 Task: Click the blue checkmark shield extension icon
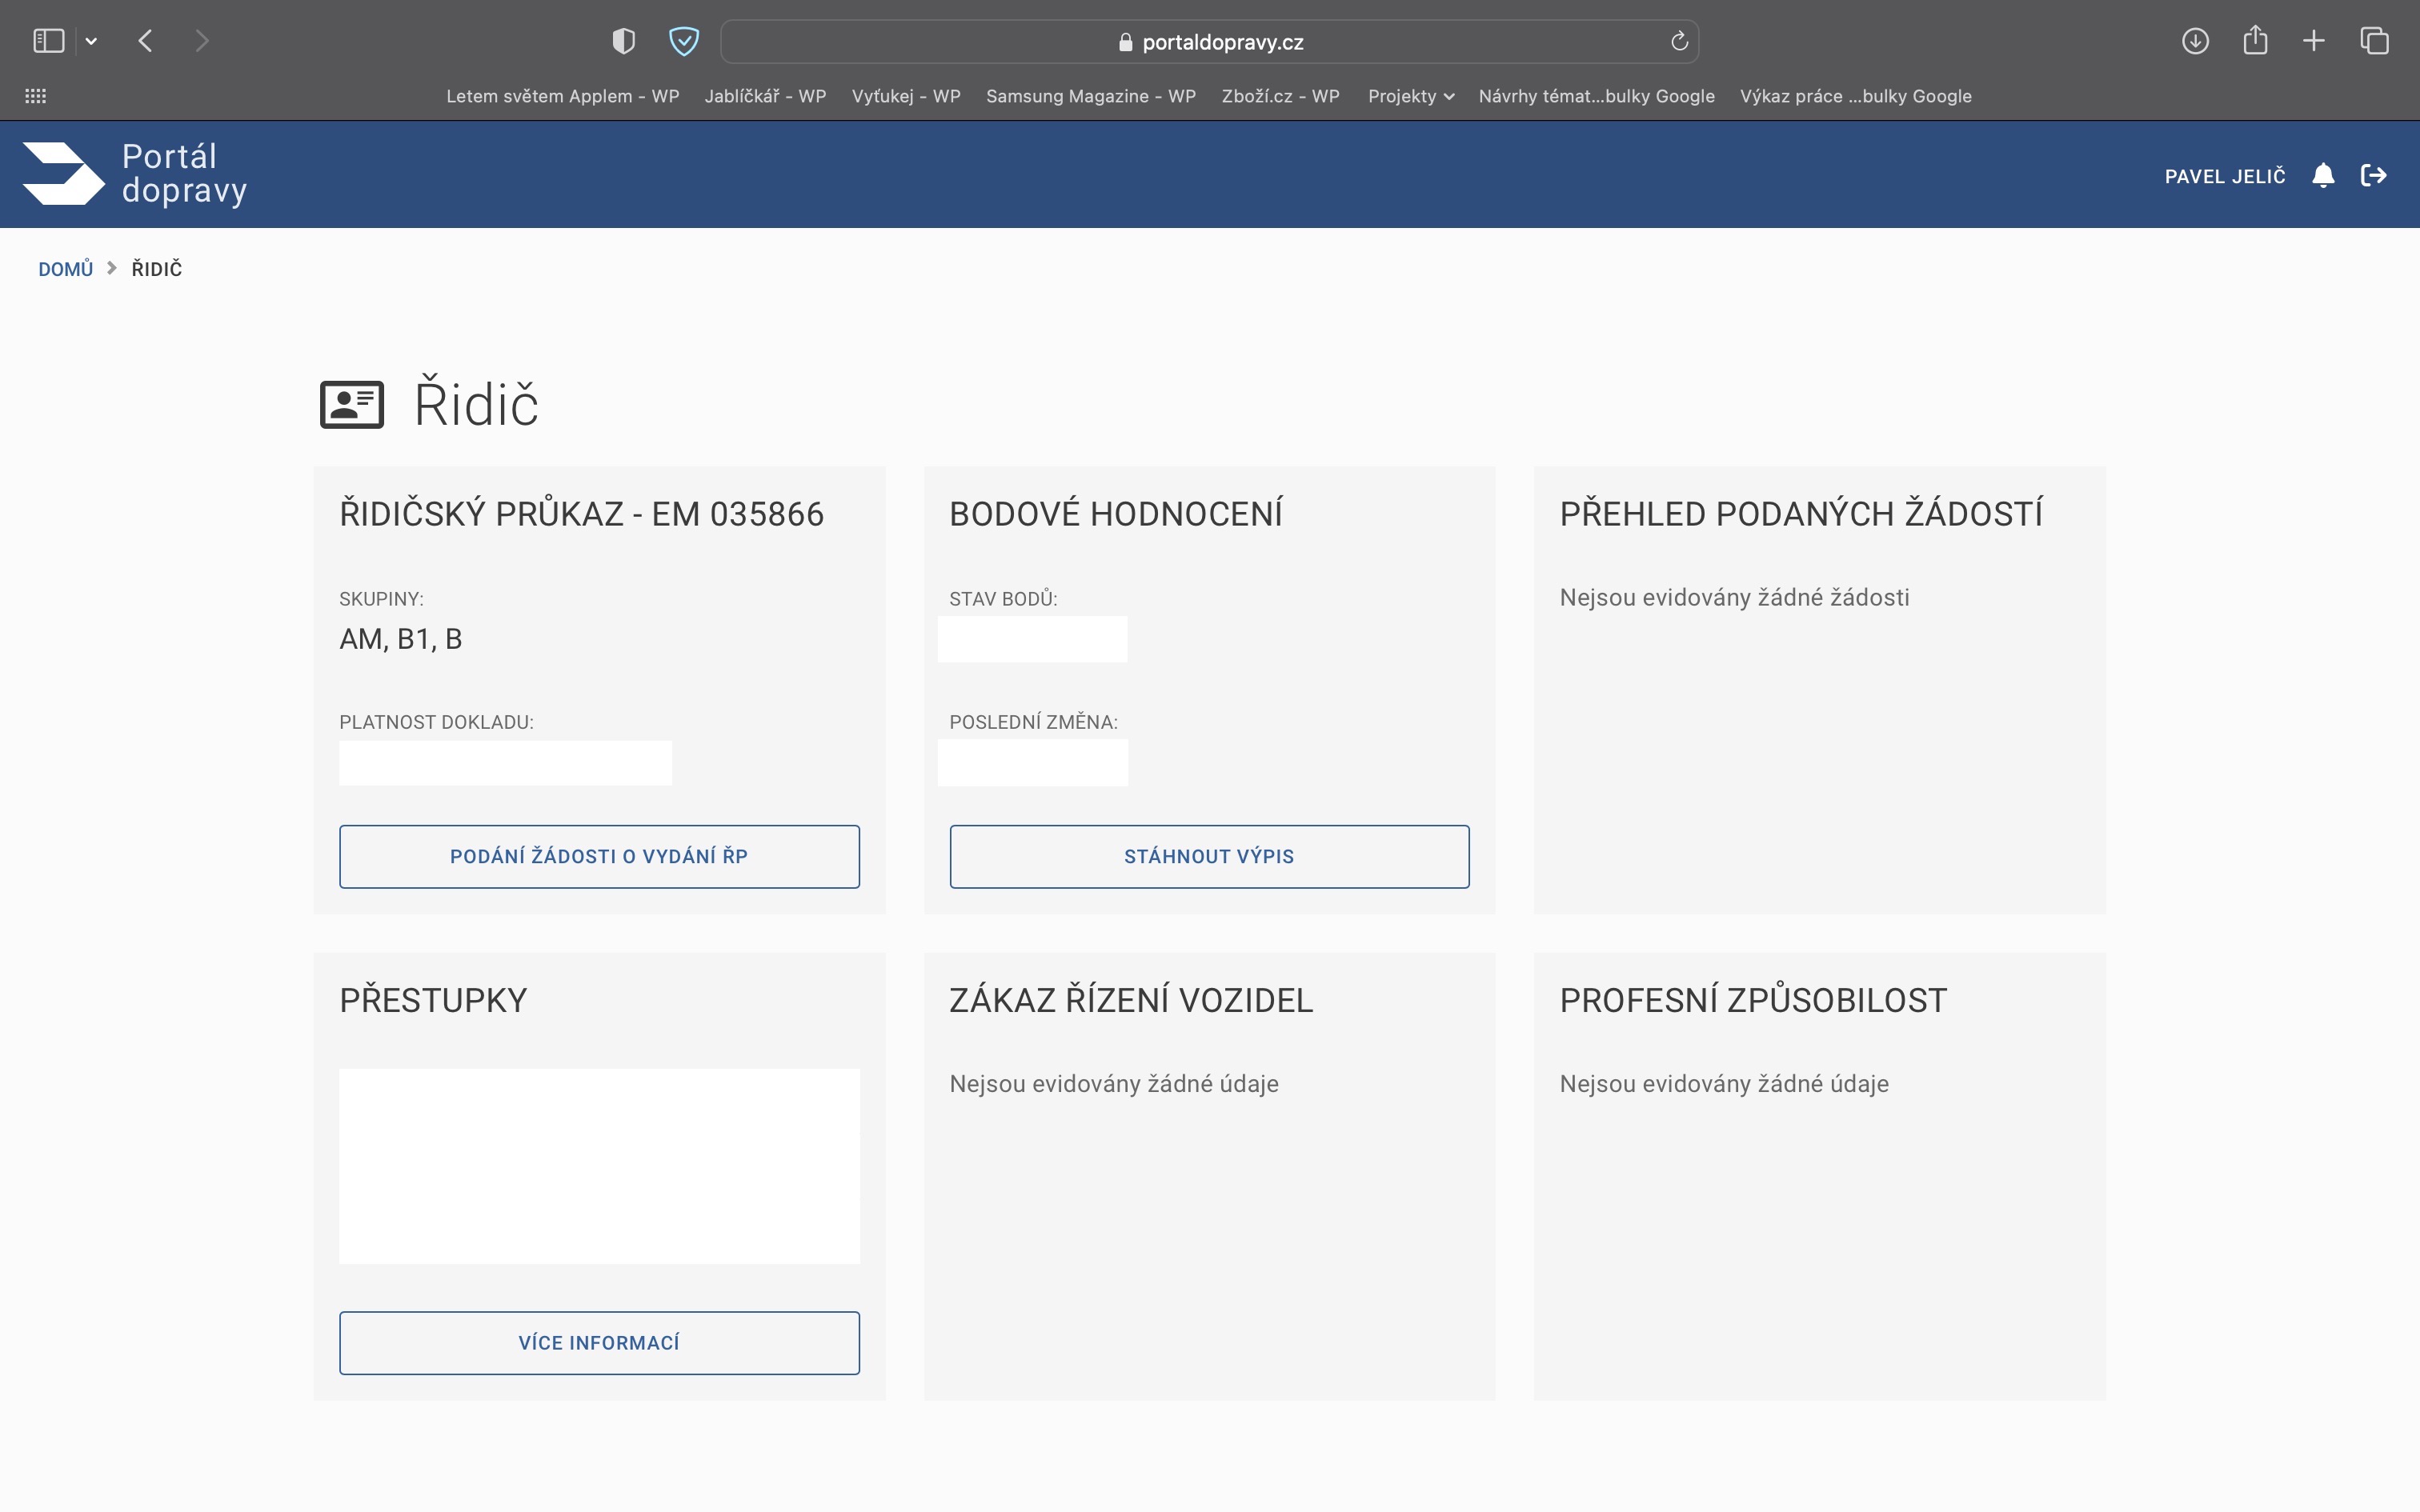click(683, 41)
